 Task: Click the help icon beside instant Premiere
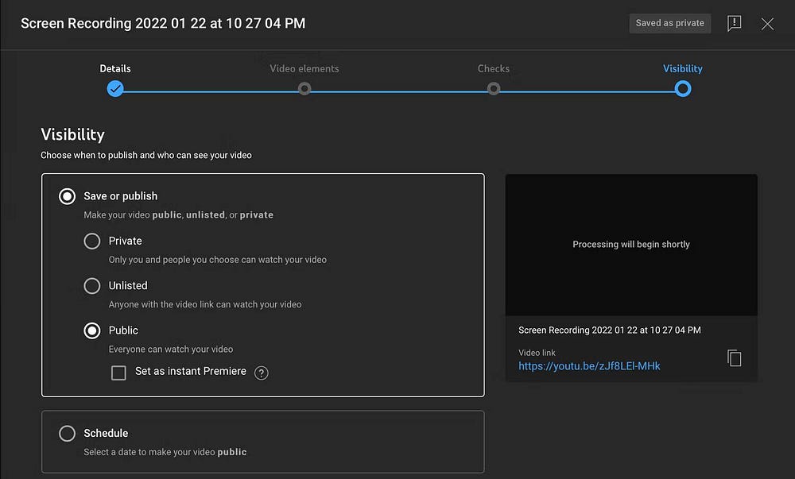[262, 372]
